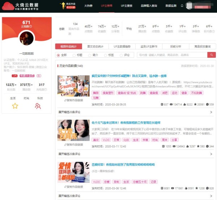217x200 pixels.
Task: Click the thumbs-up icon showing 9591
Action: [x=186, y=188]
